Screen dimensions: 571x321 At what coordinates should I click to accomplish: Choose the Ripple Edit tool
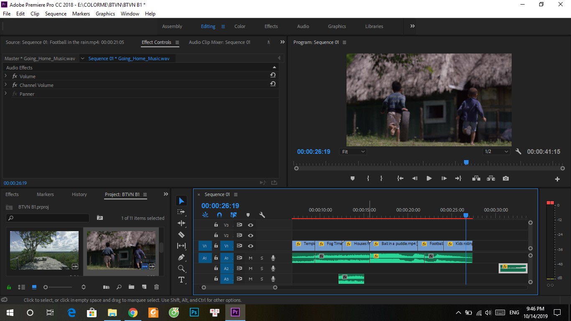coord(181,223)
